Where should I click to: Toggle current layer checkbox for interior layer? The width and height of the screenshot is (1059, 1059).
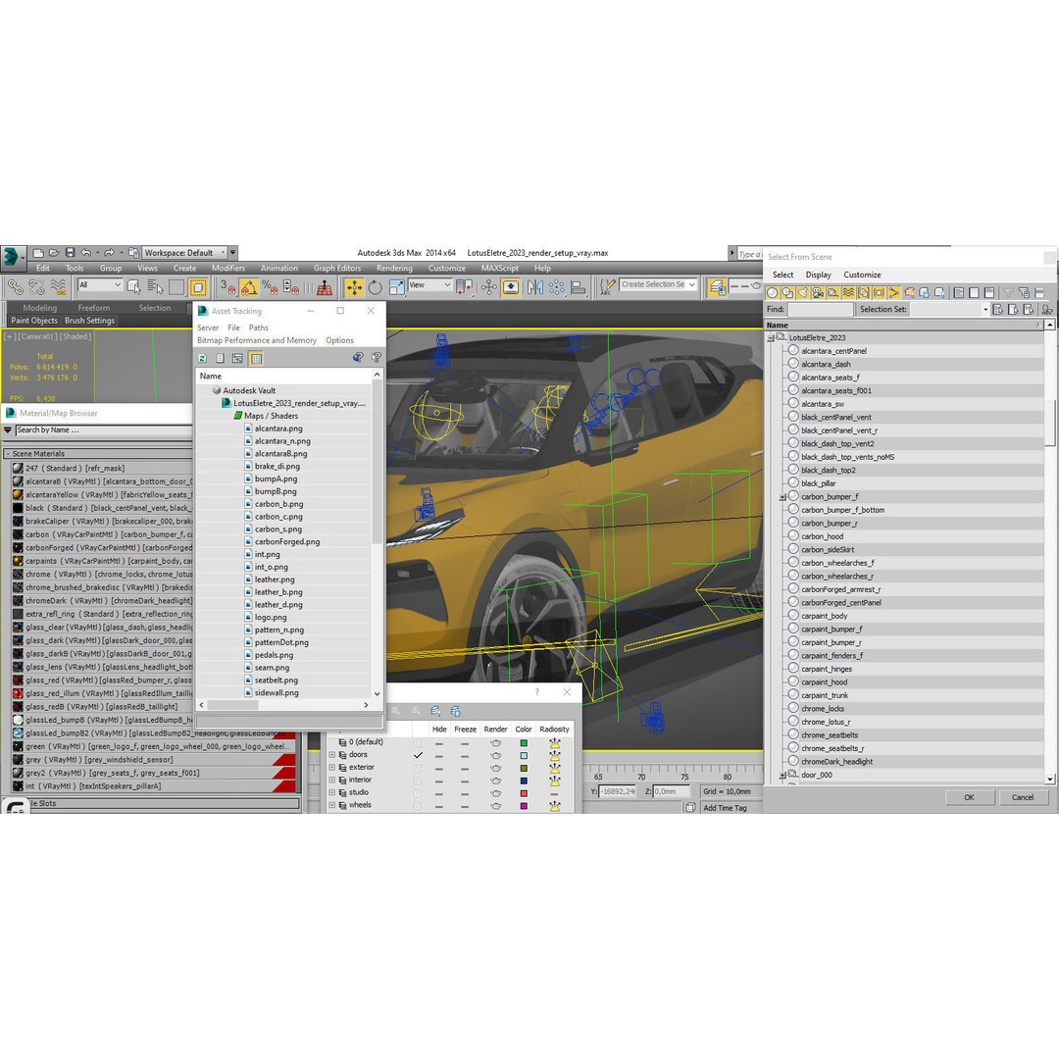coord(418,781)
